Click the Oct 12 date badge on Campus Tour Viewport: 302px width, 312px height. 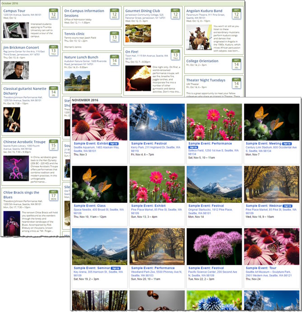point(53,14)
